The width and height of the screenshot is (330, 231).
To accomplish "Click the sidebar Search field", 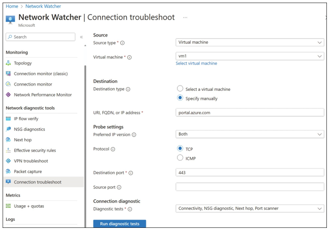I will click(x=40, y=37).
